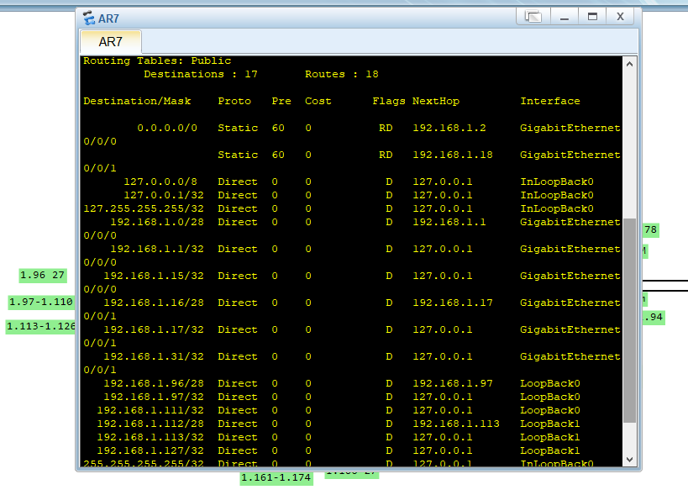The height and width of the screenshot is (495, 688).
Task: Click the '1.113-1.126' topology label
Action: click(x=41, y=326)
